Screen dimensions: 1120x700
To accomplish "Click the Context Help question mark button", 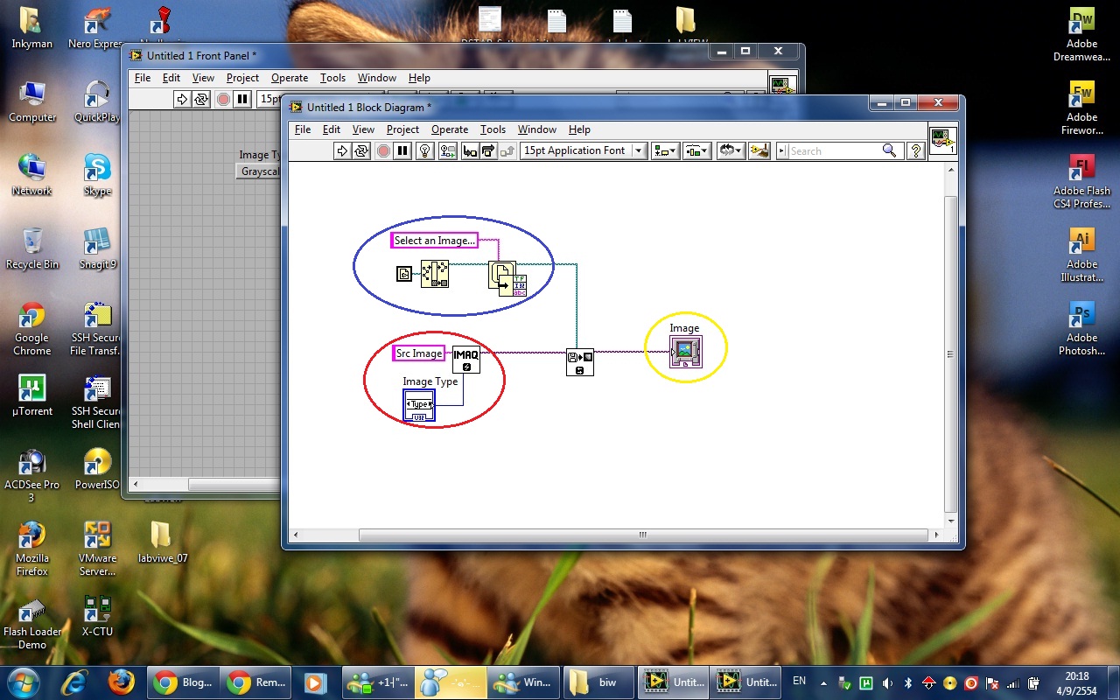I will pos(915,150).
